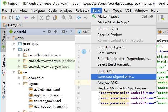Click the hide panel icon in Project header
168x112 pixels.
(x=71, y=32)
